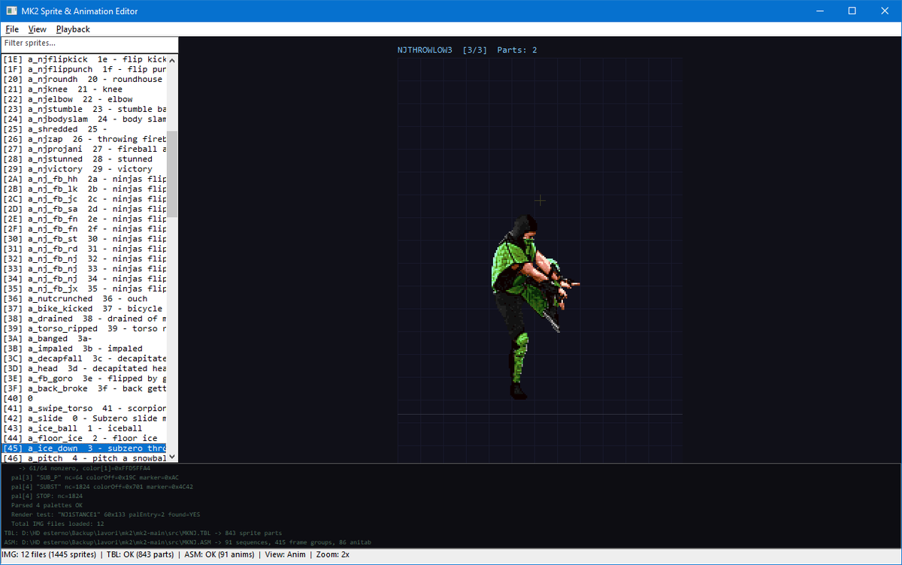The image size is (902, 565).
Task: Select the [1E] a_njflipkick row
Action: pyautogui.click(x=83, y=59)
